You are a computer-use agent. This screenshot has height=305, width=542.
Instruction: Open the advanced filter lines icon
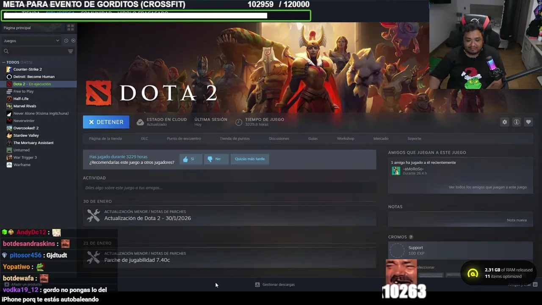pos(70,51)
